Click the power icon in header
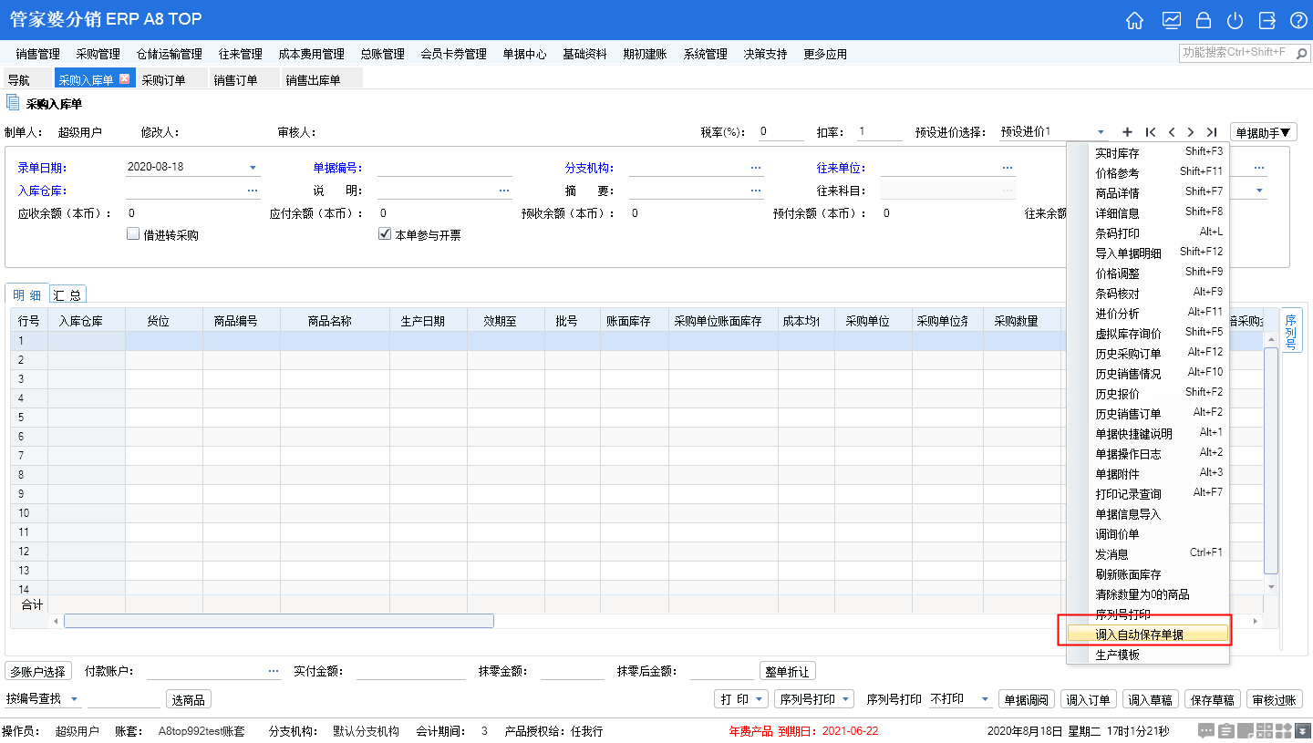The height and width of the screenshot is (743, 1313). pos(1235,20)
